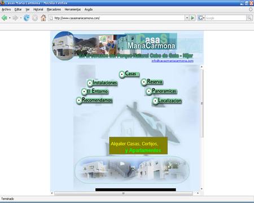Select the El Entorno button
Image resolution: width=254 pixels, height=203 pixels.
coord(95,91)
